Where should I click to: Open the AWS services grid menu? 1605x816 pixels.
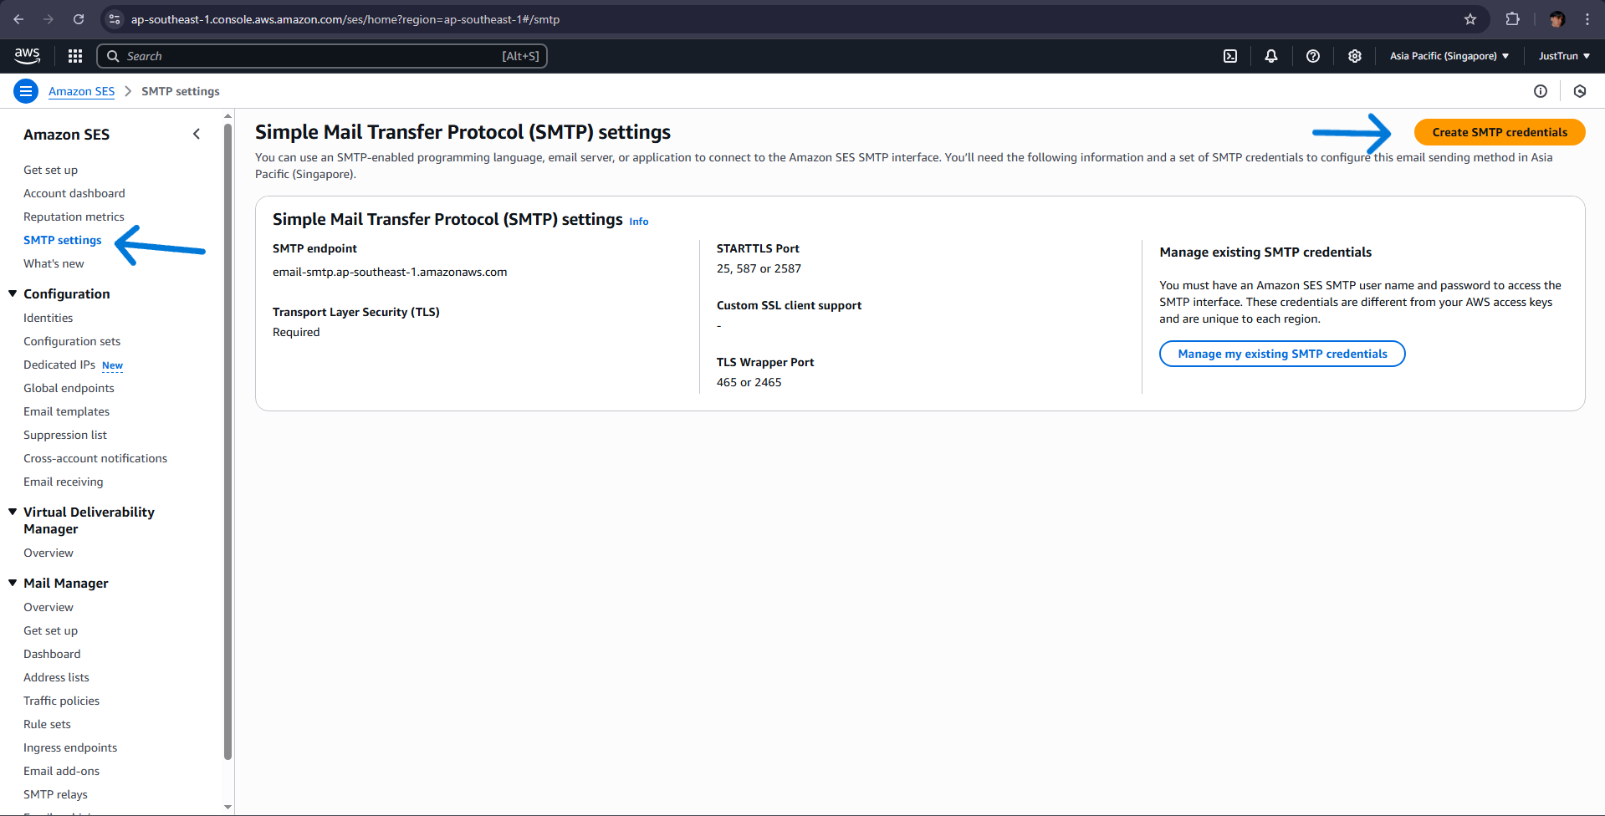75,56
